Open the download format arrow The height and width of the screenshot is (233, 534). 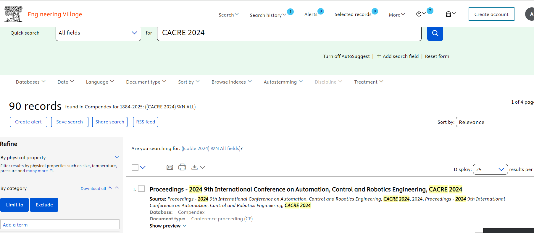[x=202, y=167]
